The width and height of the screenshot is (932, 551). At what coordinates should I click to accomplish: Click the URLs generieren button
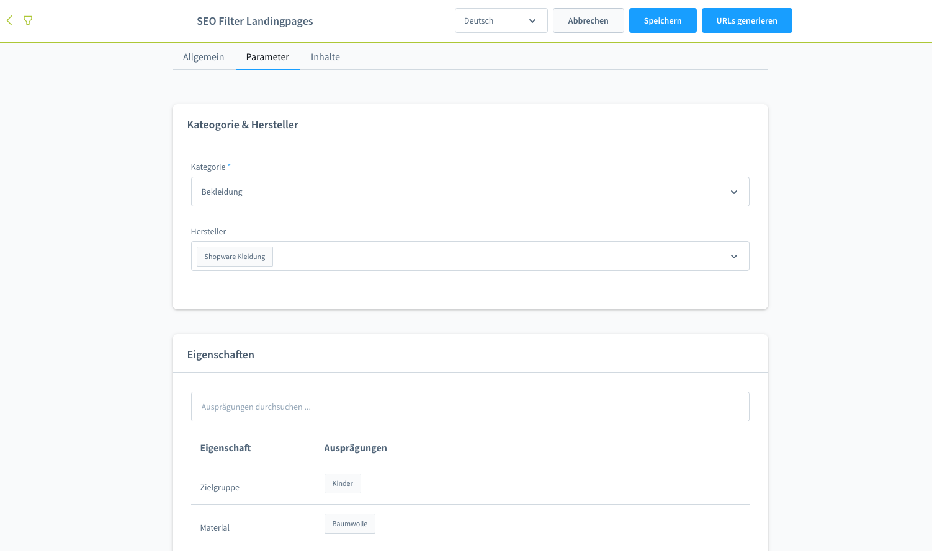(x=747, y=20)
